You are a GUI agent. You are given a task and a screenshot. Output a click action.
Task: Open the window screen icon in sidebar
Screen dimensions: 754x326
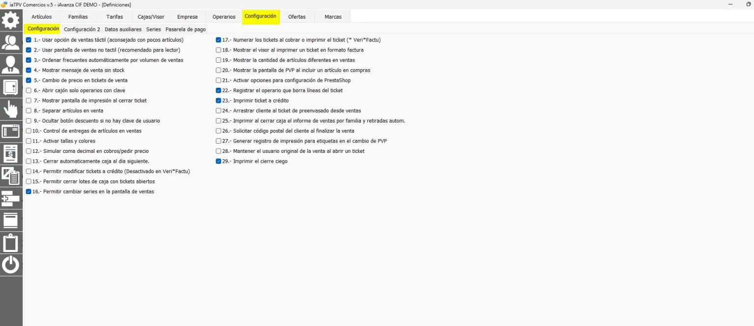click(11, 131)
